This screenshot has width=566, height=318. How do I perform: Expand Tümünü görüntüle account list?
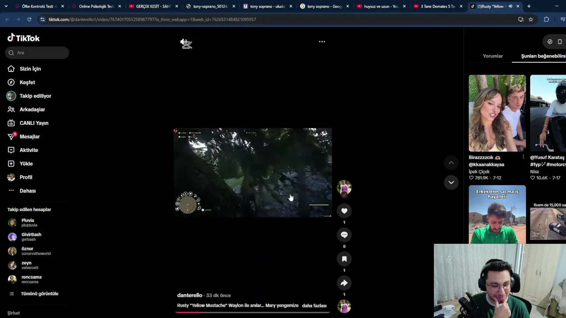39,294
